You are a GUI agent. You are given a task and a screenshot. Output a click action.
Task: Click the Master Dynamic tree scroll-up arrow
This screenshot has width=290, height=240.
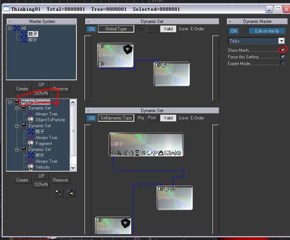click(x=73, y=102)
